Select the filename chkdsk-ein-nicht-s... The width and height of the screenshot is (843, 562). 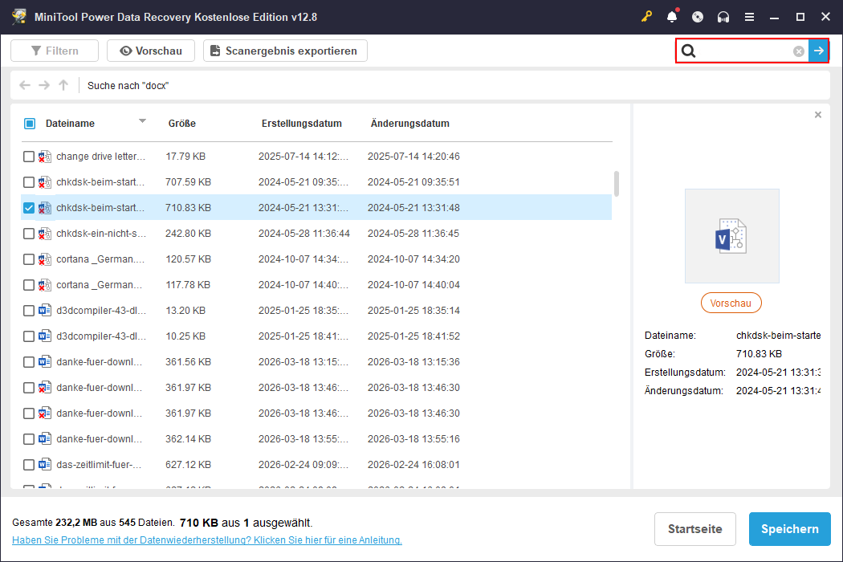point(101,234)
